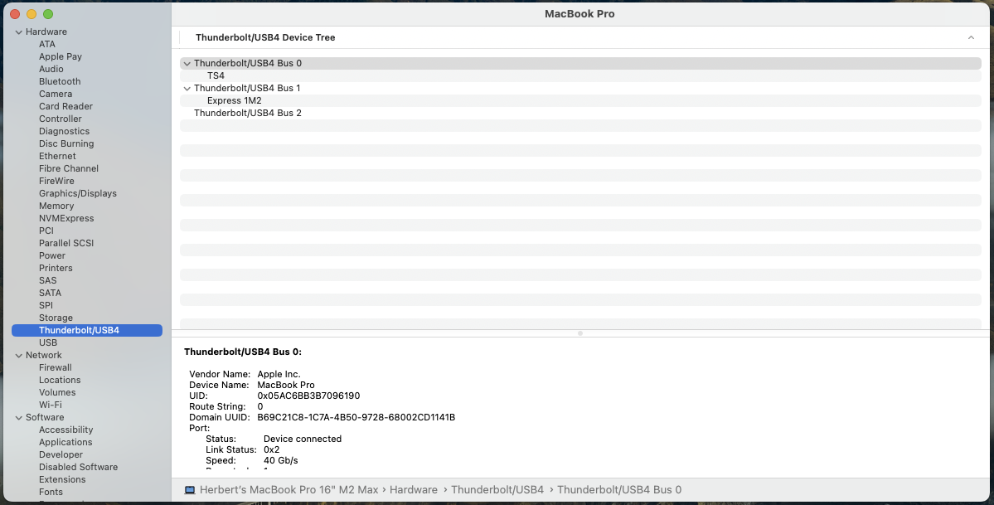Open Extensions under Software
994x505 pixels.
point(62,479)
